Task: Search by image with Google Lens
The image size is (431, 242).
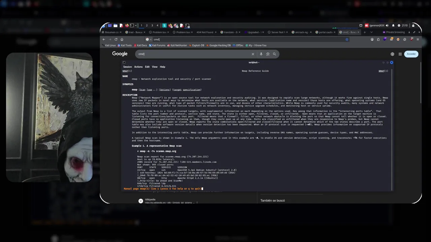Action: click(x=268, y=54)
